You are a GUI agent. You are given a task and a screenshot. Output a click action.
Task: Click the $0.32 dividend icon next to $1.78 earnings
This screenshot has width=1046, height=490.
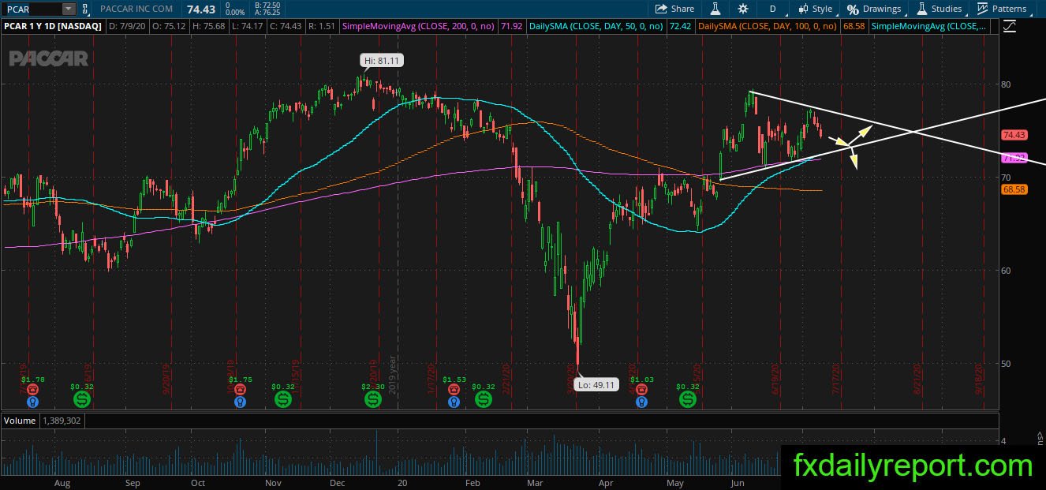[82, 400]
